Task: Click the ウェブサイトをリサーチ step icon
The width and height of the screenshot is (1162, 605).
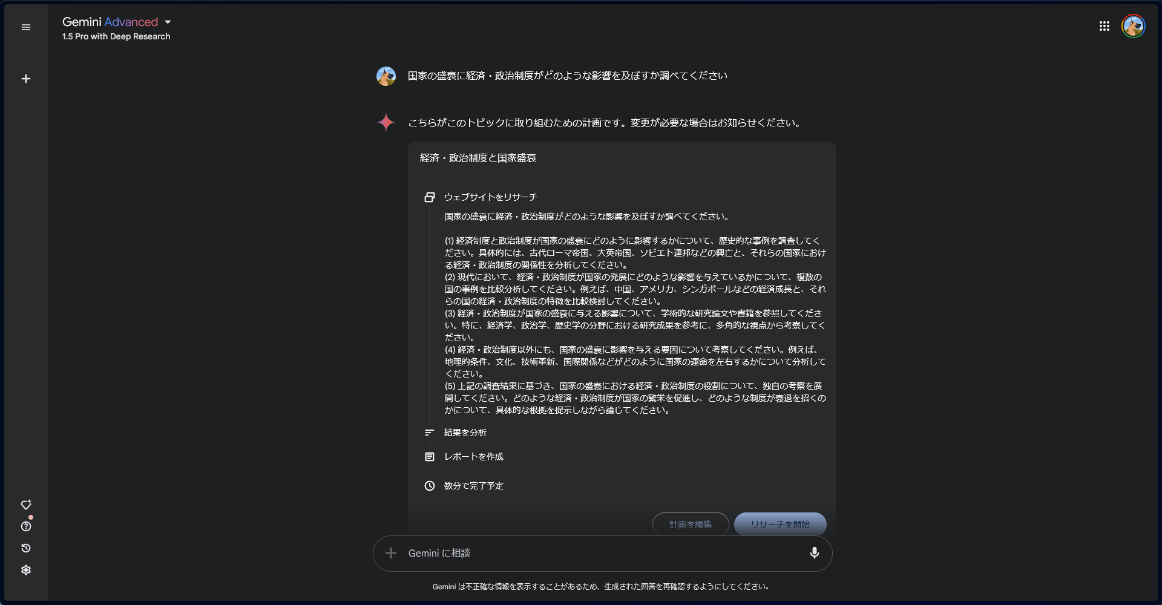Action: 430,197
